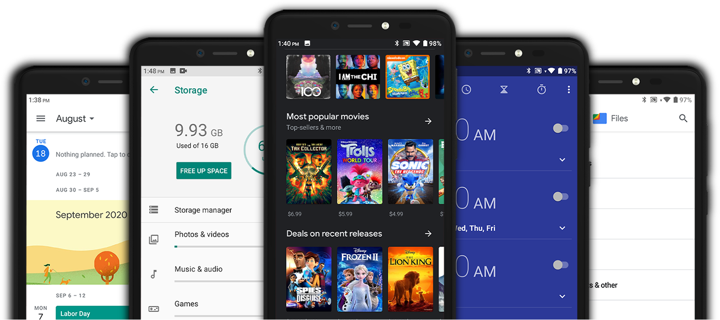This screenshot has width=720, height=320.
Task: Click the Deals on recent releases heading
Action: coord(334,234)
